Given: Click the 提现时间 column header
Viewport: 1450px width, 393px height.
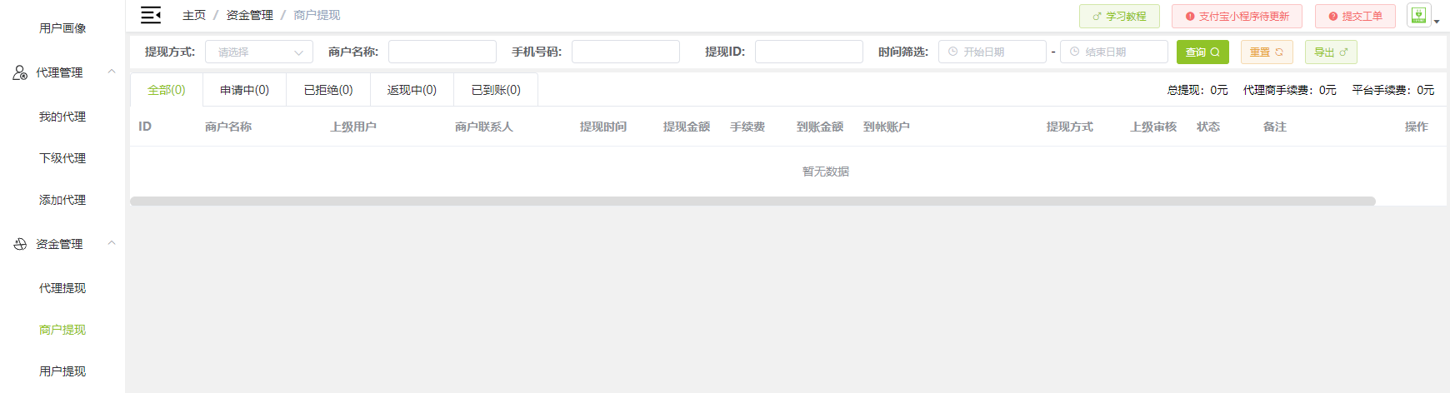Looking at the screenshot, I should [603, 127].
